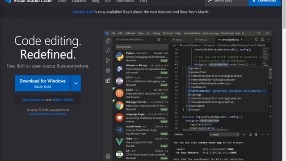Image resolution: width=286 pixels, height=161 pixels.
Task: Click the TERMINAL panel tab label
Action: coord(178,134)
